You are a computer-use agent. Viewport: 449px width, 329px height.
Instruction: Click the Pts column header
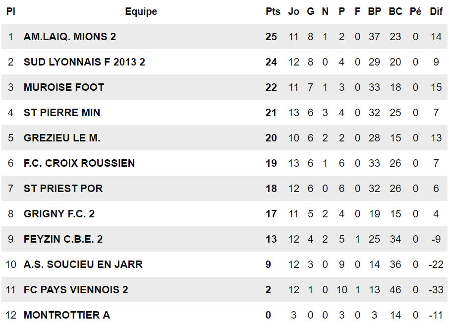point(273,11)
